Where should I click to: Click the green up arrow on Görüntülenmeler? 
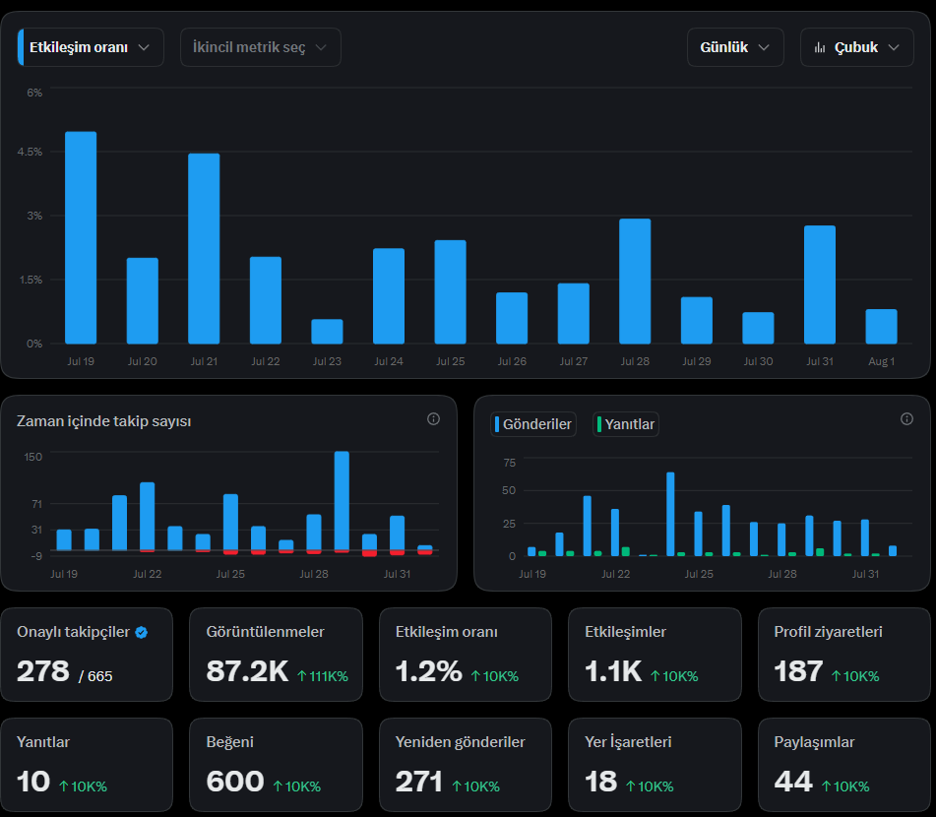302,676
